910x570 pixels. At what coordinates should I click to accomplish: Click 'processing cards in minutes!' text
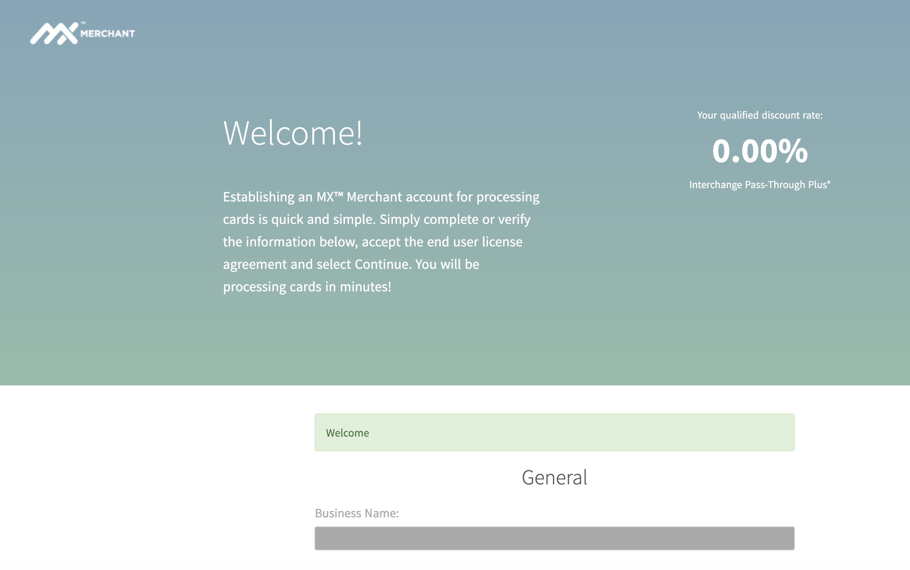point(307,287)
